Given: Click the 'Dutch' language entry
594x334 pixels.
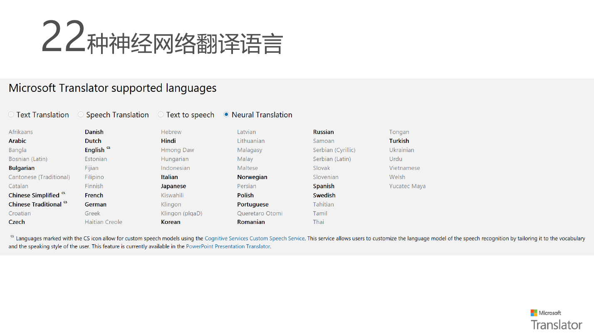Looking at the screenshot, I should pyautogui.click(x=93, y=141).
